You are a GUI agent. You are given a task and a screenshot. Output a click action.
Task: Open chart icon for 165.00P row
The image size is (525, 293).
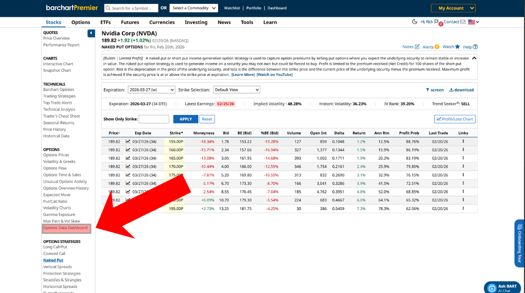[128, 158]
